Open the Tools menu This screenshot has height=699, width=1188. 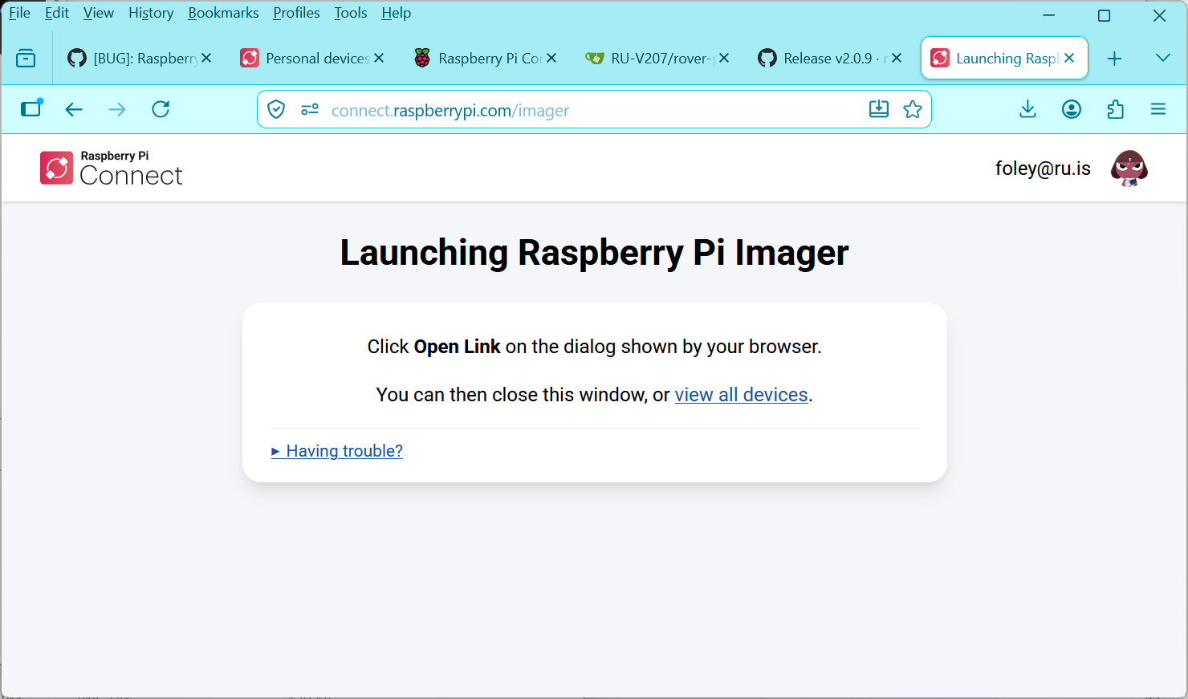point(351,13)
